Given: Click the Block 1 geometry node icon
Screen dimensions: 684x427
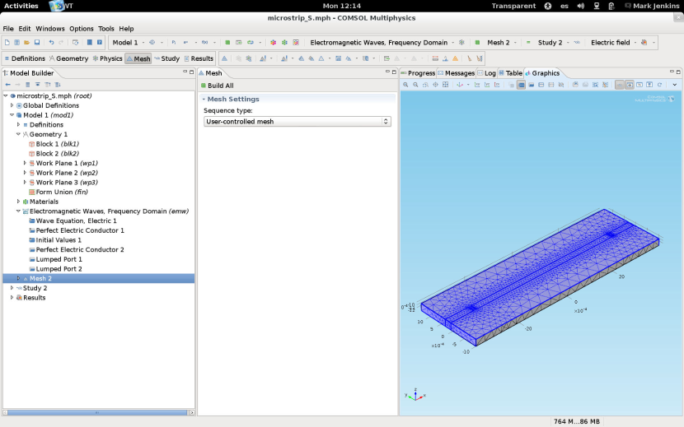Looking at the screenshot, I should click(32, 144).
